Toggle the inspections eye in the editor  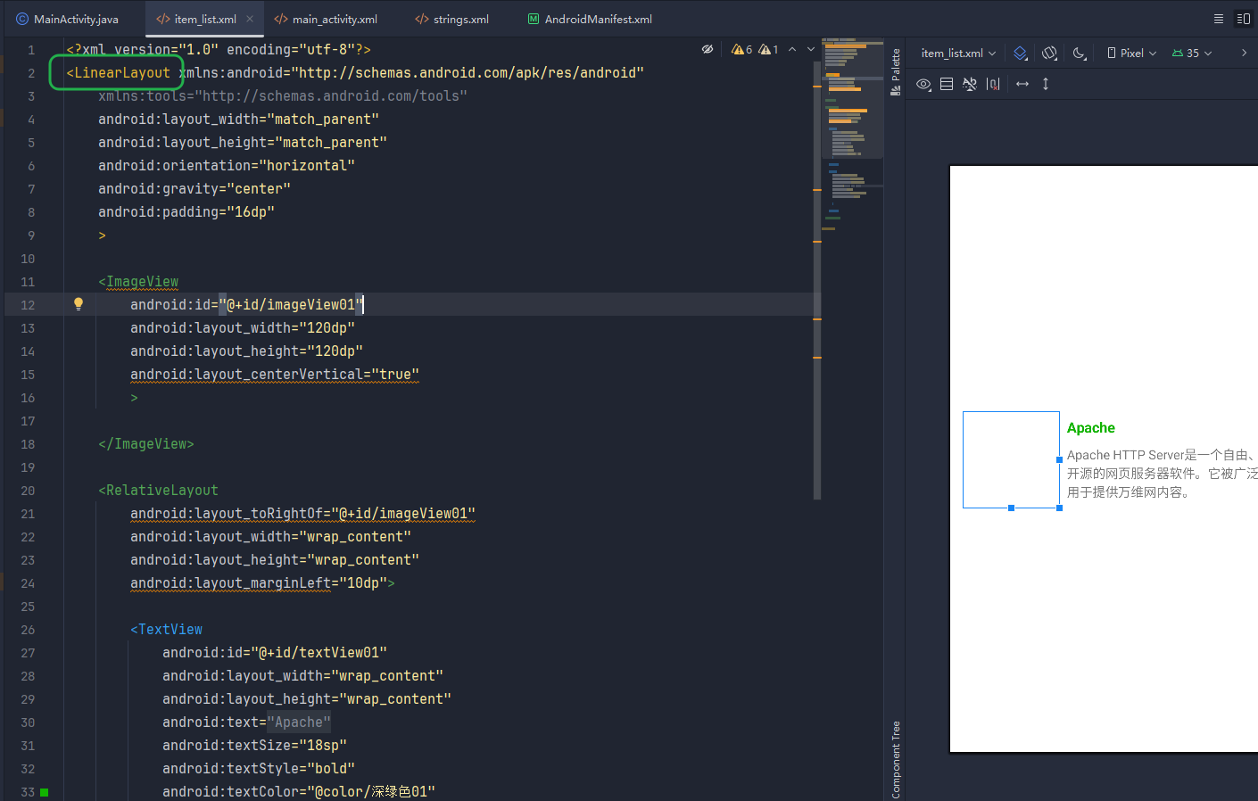click(x=708, y=49)
